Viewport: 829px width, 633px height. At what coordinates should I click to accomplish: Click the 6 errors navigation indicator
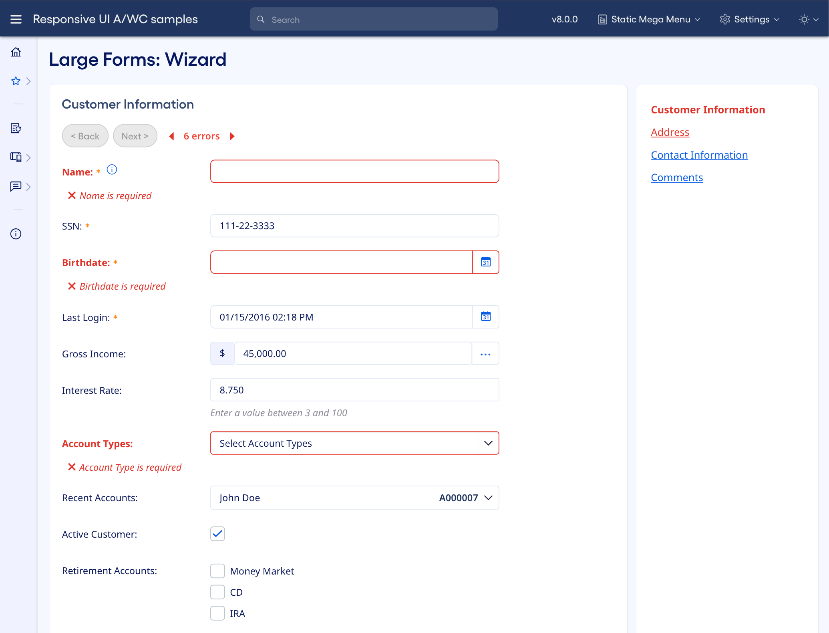pos(201,136)
